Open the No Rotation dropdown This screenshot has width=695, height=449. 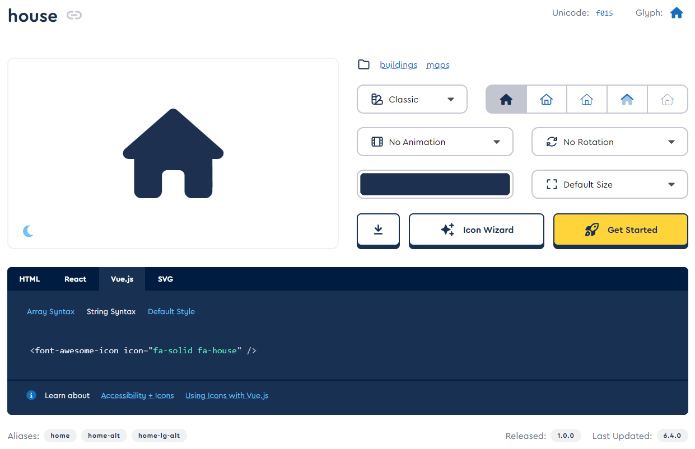[610, 142]
